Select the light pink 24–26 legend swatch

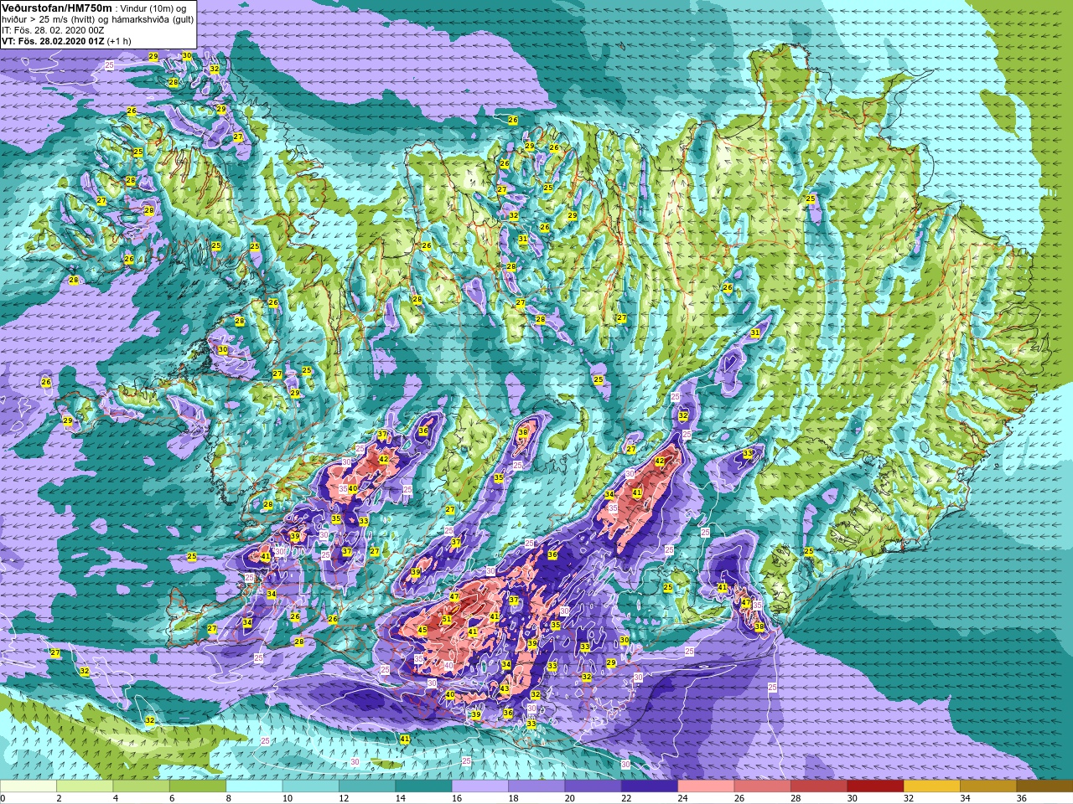(x=706, y=786)
